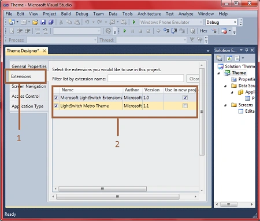Click the Show Next Statement arrow icon
Viewport: 260px width, 221px height.
[158, 31]
